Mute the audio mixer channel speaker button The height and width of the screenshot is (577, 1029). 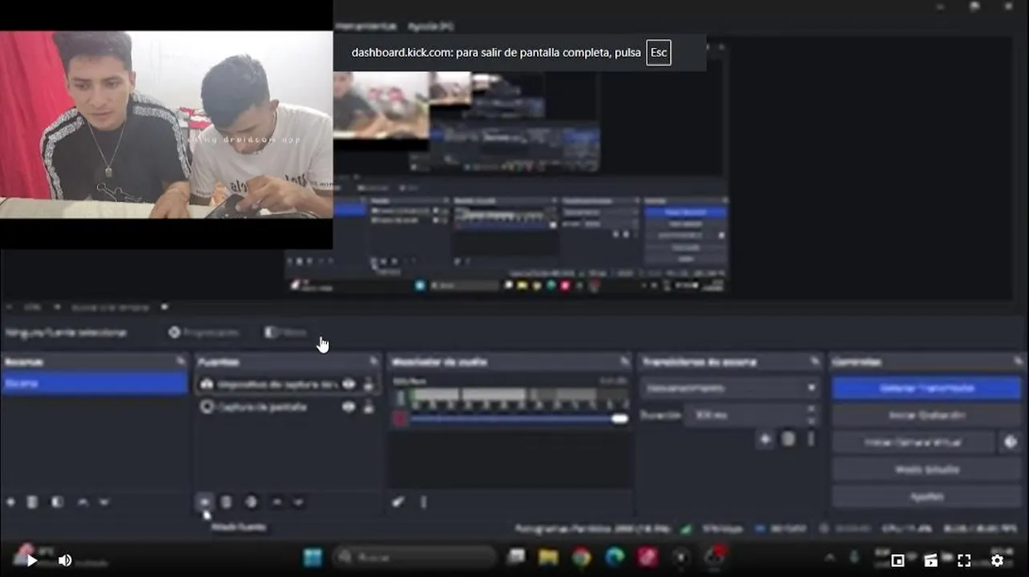coord(400,418)
